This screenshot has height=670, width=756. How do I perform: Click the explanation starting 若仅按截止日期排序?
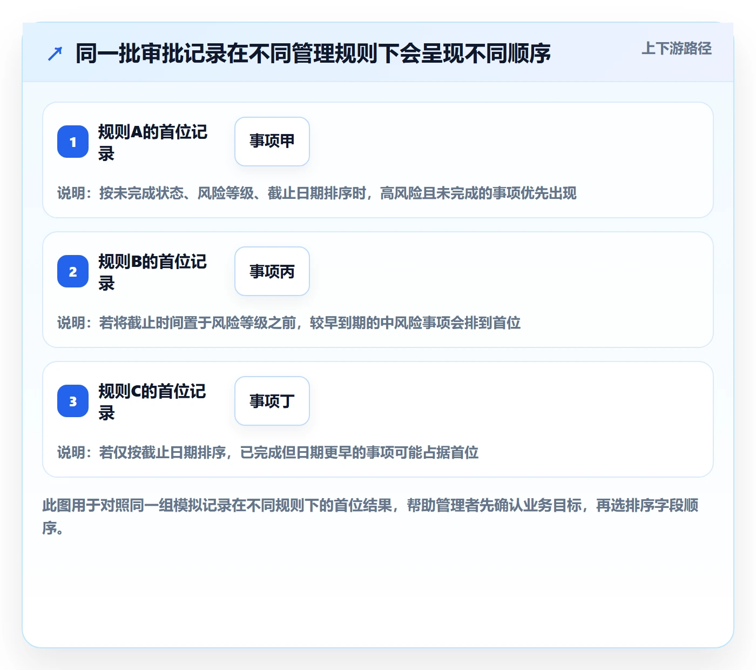click(268, 452)
